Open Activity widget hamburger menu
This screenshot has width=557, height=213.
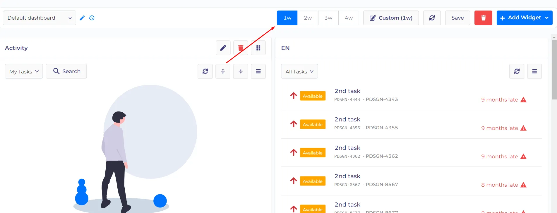(258, 71)
